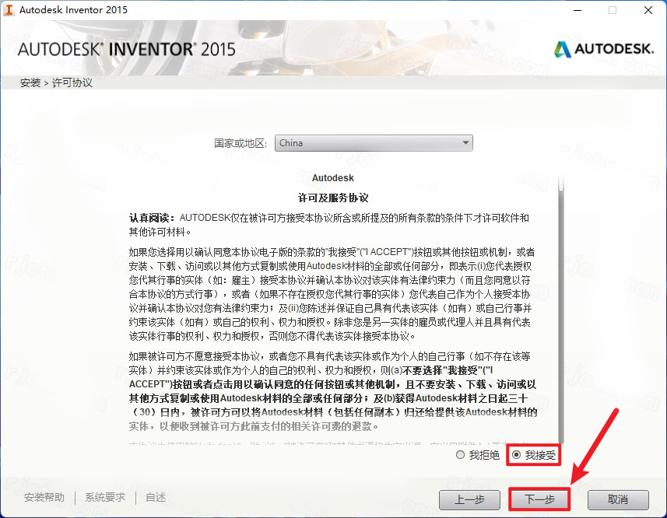
Task: Click the Autodesk Inventor title bar app icon
Action: [x=9, y=10]
